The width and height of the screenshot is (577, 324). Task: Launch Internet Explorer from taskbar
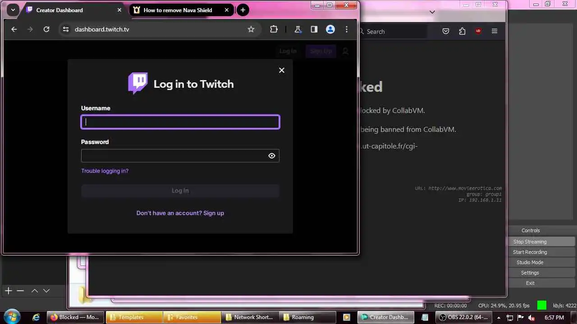[36, 317]
